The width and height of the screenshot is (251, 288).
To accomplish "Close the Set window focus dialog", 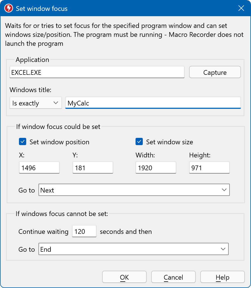I will [241, 8].
